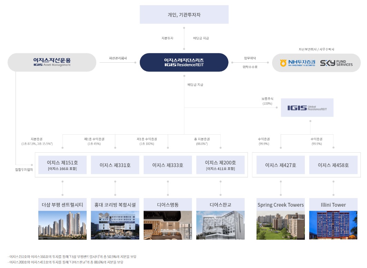This screenshot has width=367, height=268.
Task: Open the 디어스판교 building photo
Action: 221,225
